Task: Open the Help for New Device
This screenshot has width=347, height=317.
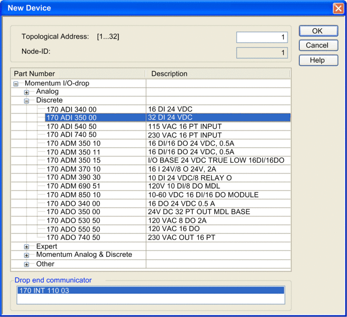Action: coord(318,60)
